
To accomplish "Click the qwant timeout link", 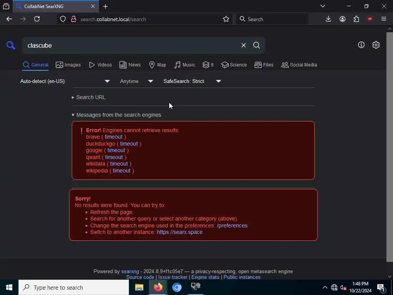I will pos(114,157).
